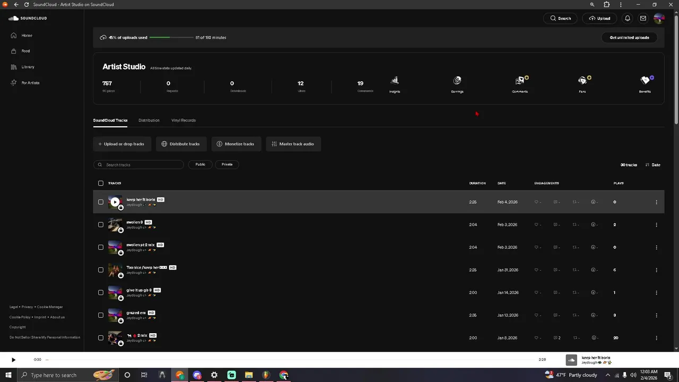Viewport: 679px width, 382px height.
Task: Open more options for 'grazed em'
Action: click(x=656, y=315)
